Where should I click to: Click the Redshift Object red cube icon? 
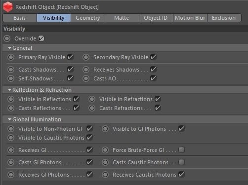pos(8,7)
